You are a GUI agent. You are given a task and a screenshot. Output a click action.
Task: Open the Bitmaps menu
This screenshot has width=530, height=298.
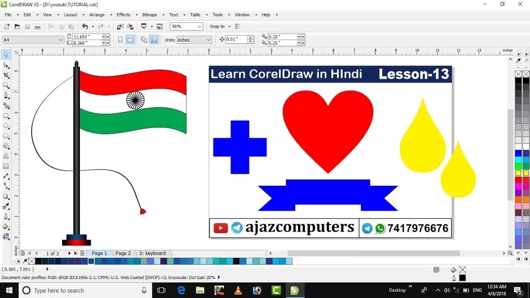pos(149,15)
